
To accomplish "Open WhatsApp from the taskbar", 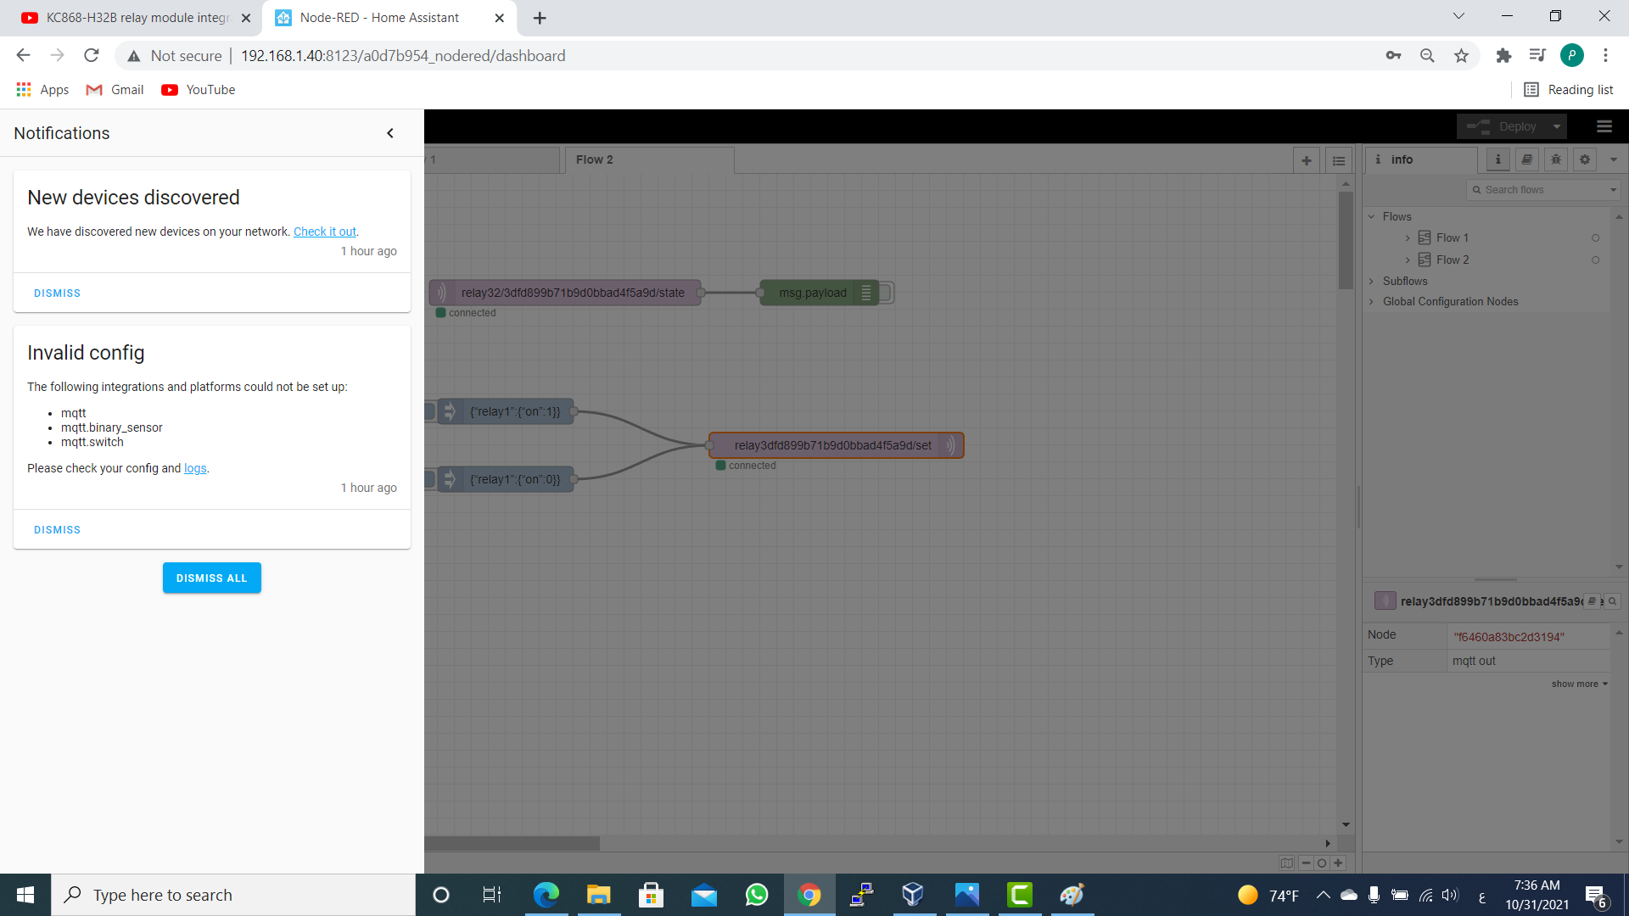I will [756, 895].
